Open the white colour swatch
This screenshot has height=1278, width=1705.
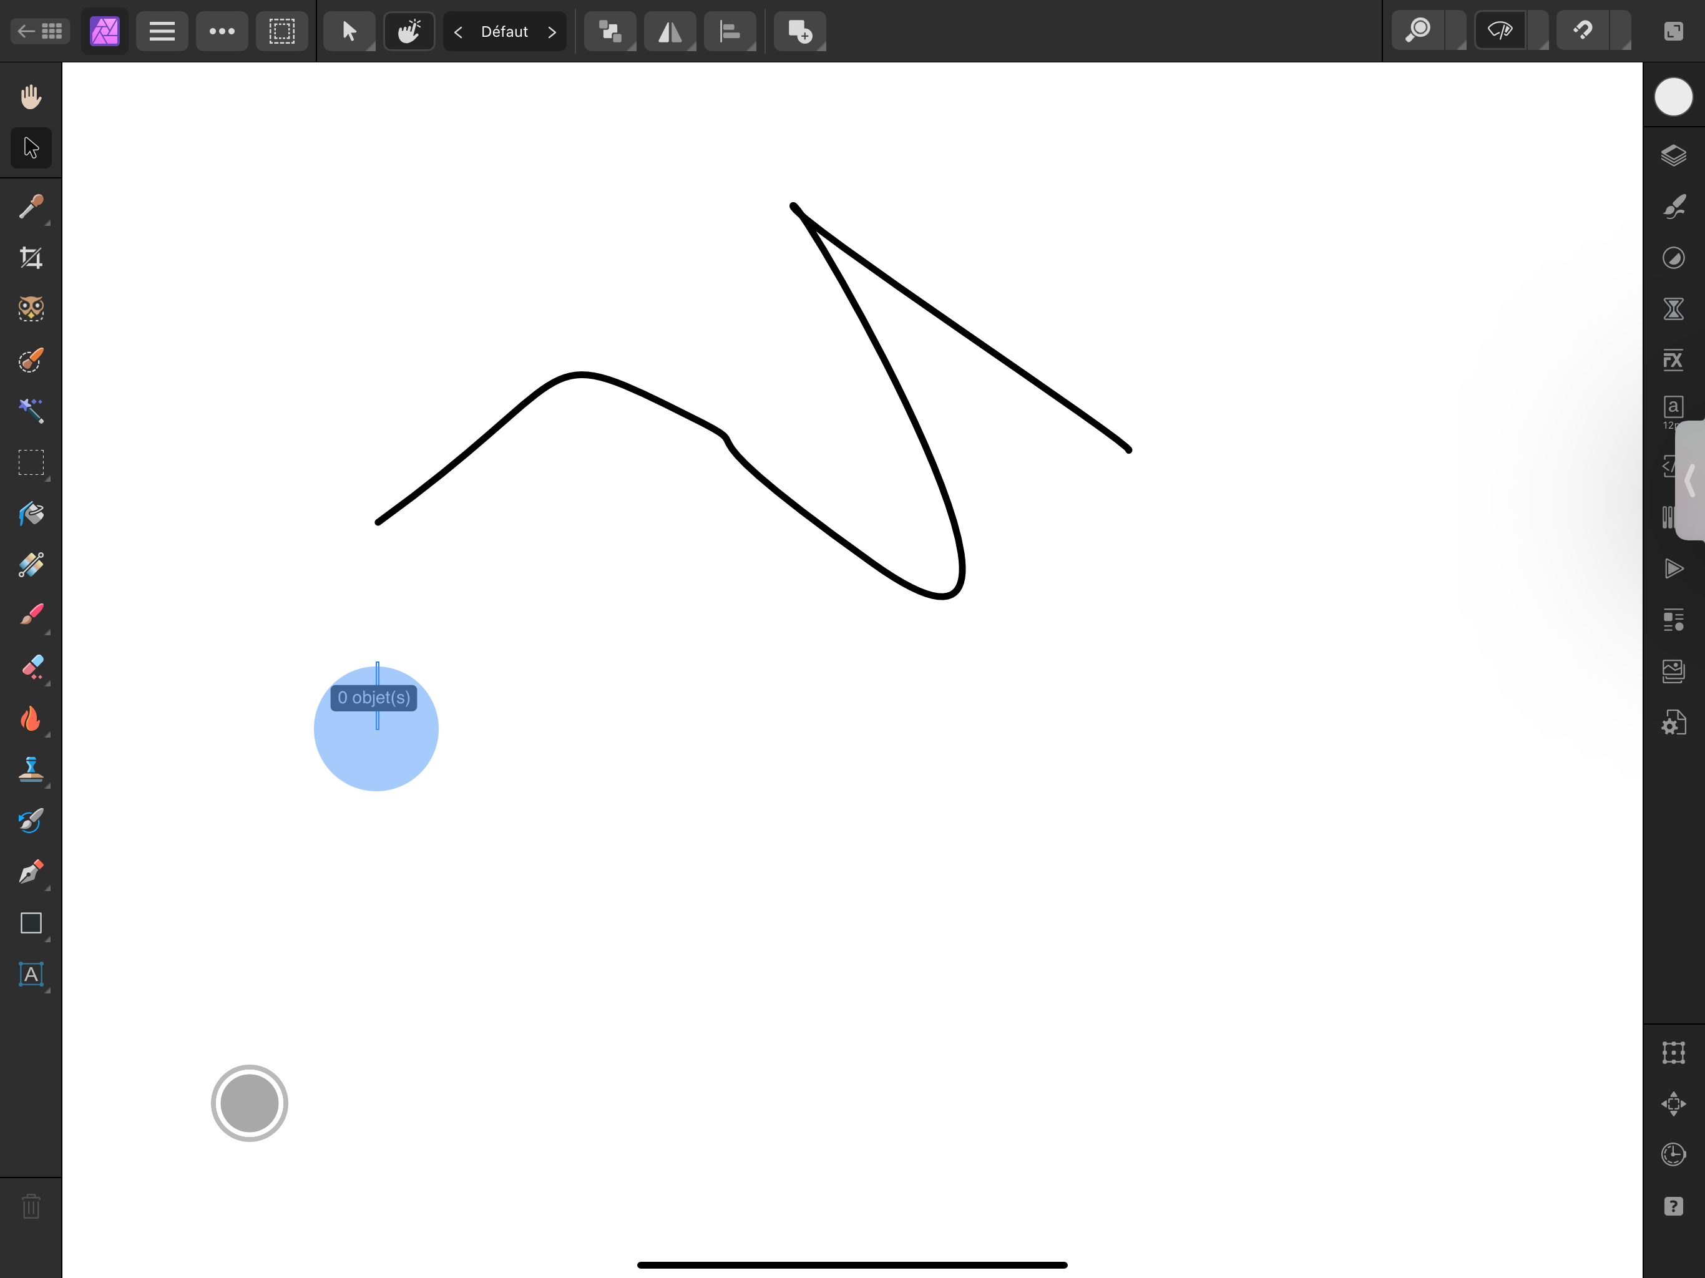click(1673, 97)
